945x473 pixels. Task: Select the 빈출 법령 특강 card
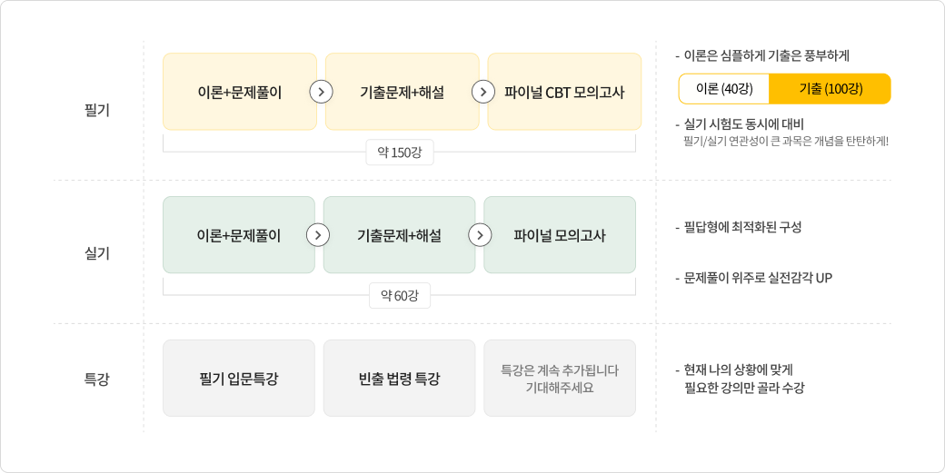399,379
